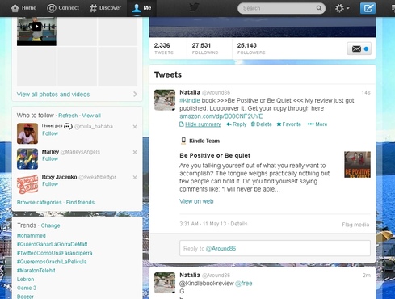Open the Lebron trend
The width and height of the screenshot is (395, 299).
pyautogui.click(x=26, y=279)
